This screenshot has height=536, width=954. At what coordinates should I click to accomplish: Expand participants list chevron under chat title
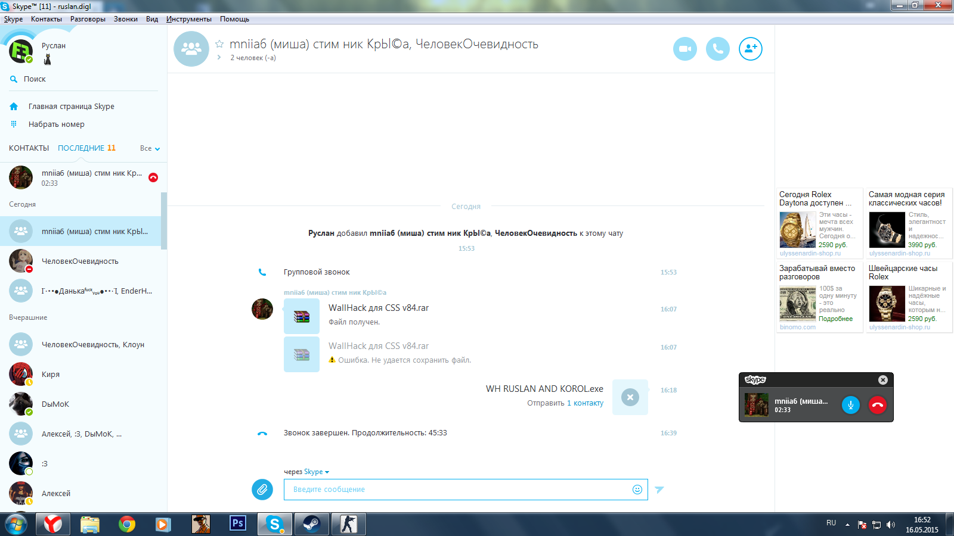(219, 58)
